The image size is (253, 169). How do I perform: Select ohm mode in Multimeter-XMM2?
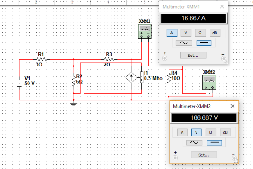click(x=211, y=132)
